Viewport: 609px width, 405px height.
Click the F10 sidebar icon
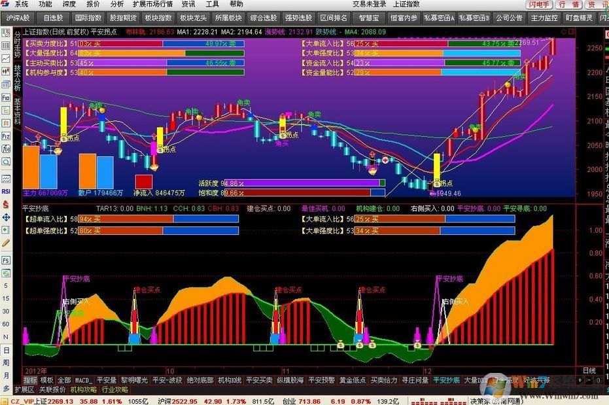(6, 97)
